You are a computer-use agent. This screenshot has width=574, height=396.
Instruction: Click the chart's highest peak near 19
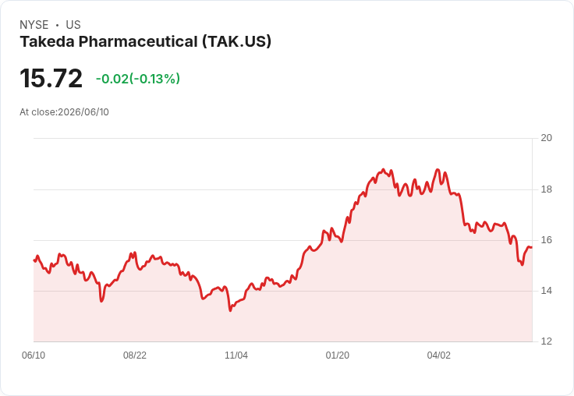tap(383, 169)
